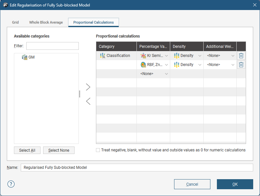Image resolution: width=260 pixels, height=196 pixels.
Task: Enable treat negative values as 0 checkbox
Action: (98, 150)
